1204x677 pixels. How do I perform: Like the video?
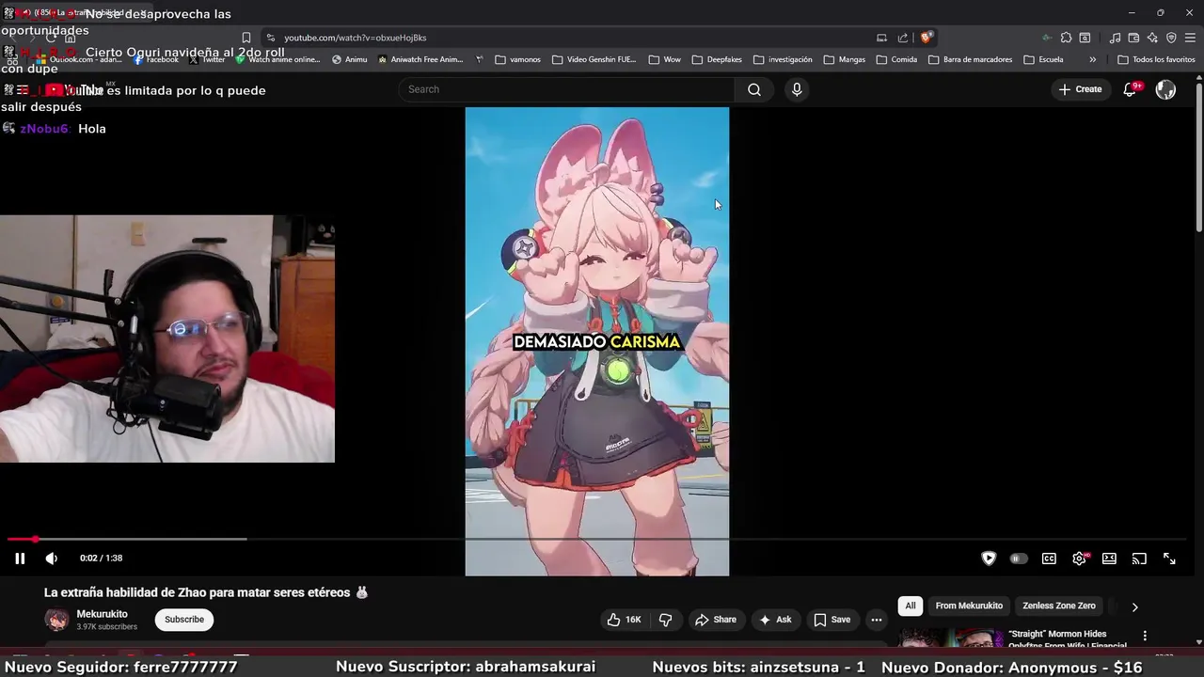pyautogui.click(x=624, y=620)
